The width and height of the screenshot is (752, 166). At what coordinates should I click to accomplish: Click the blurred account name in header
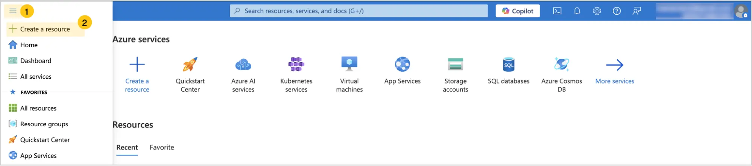694,11
